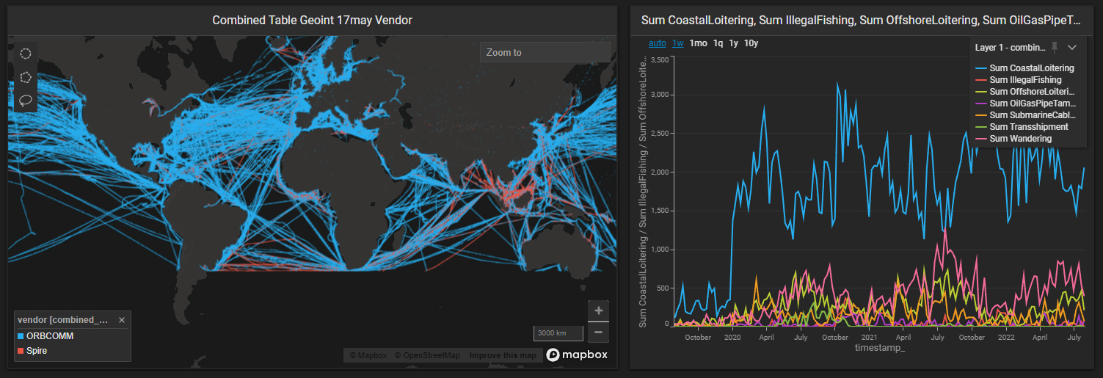Switch time bin to 1y
Screen dimensions: 1103x378
(x=733, y=43)
